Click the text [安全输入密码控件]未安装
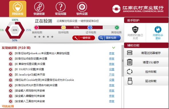This screenshot has width=169, height=109. (30, 91)
